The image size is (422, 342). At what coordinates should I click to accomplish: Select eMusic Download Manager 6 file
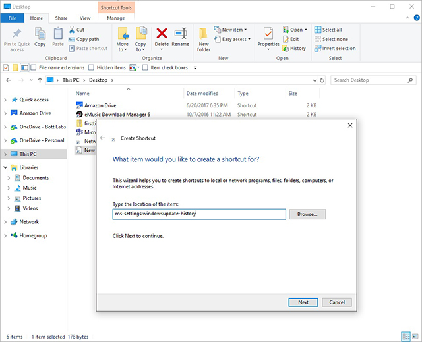(196, 115)
